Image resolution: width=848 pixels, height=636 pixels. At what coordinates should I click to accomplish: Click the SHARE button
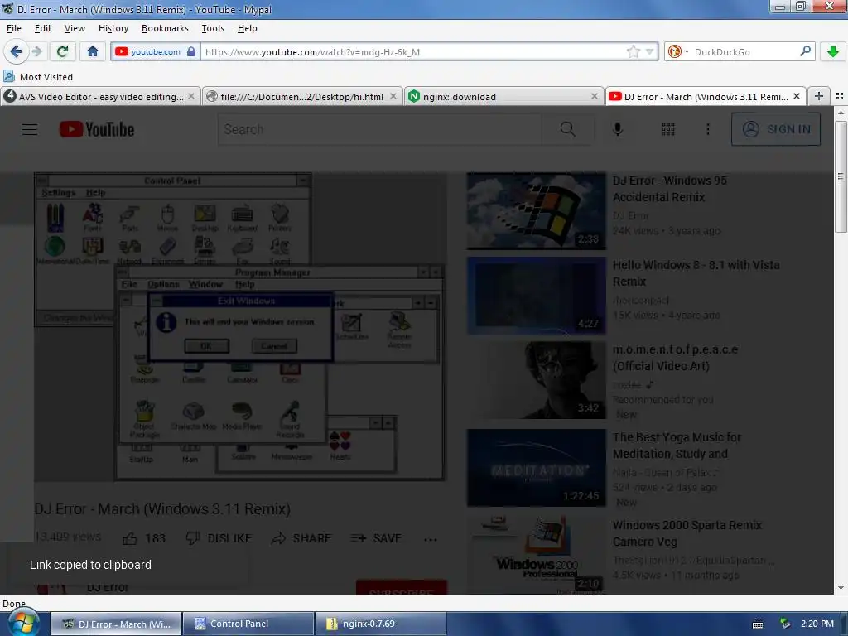click(301, 538)
